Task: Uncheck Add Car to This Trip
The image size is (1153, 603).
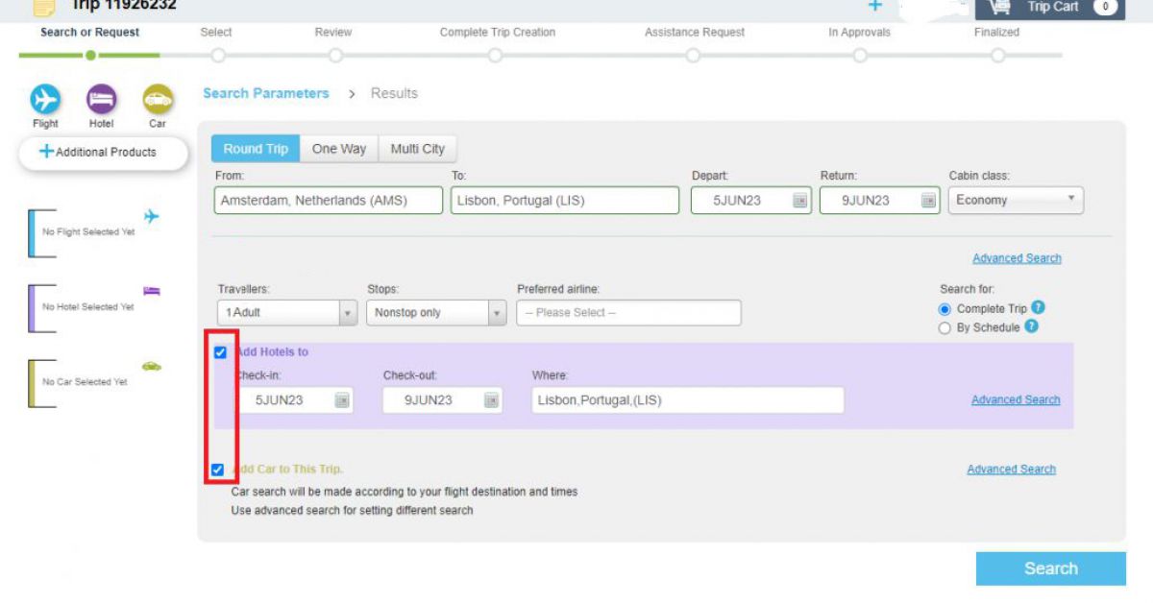Action: click(x=217, y=470)
